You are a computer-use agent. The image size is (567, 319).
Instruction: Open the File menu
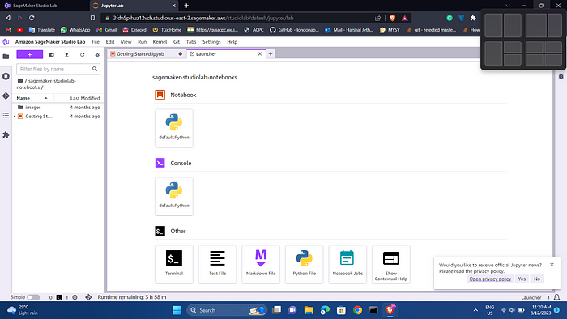96,42
